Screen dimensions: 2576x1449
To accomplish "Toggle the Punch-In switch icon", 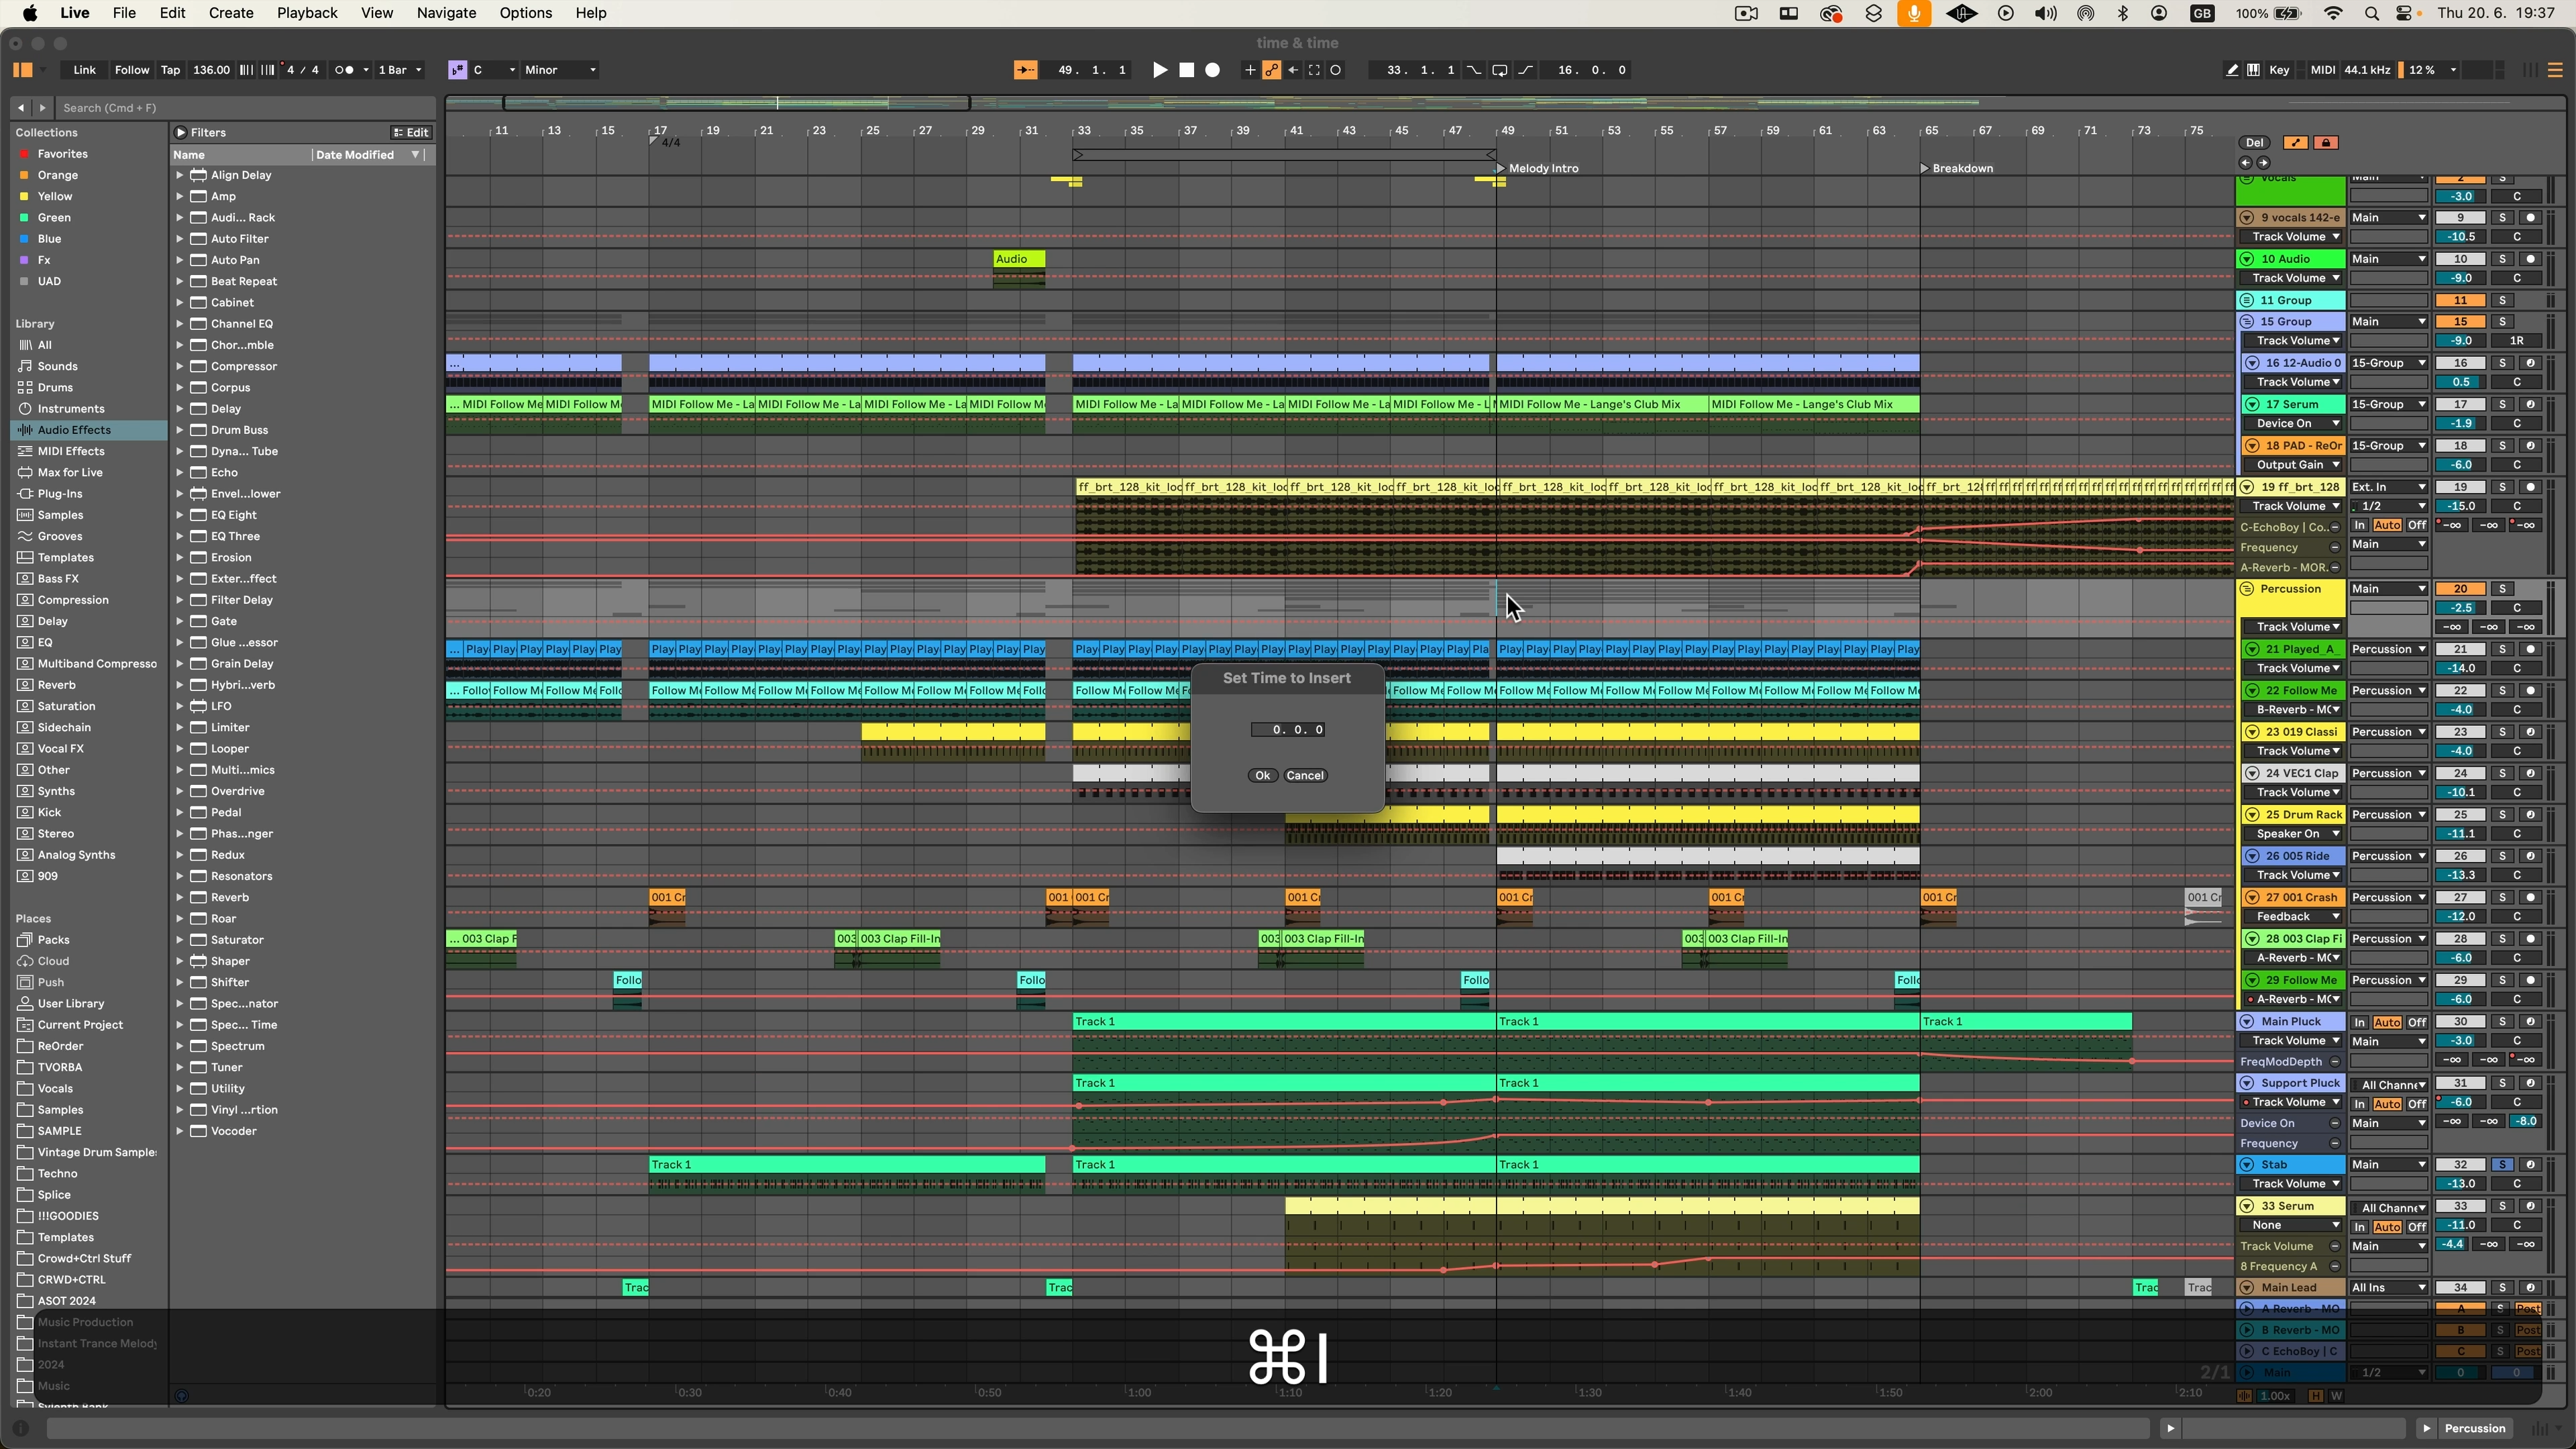I will pyautogui.click(x=1474, y=70).
